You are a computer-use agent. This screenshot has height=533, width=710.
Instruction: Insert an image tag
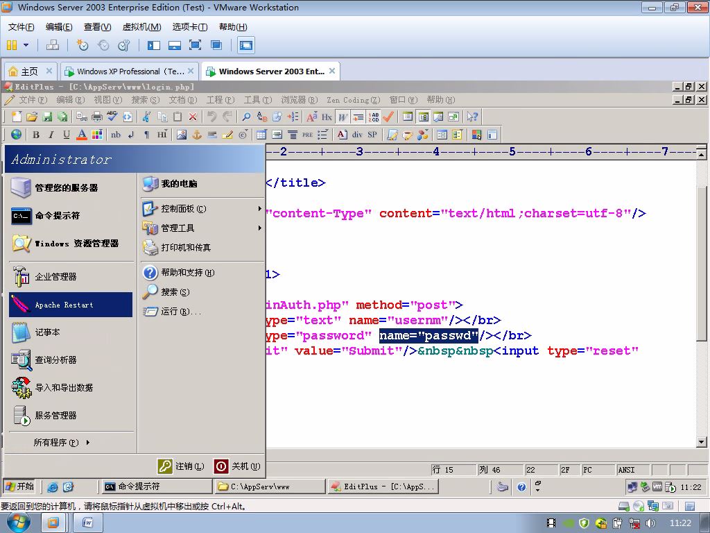tap(182, 135)
